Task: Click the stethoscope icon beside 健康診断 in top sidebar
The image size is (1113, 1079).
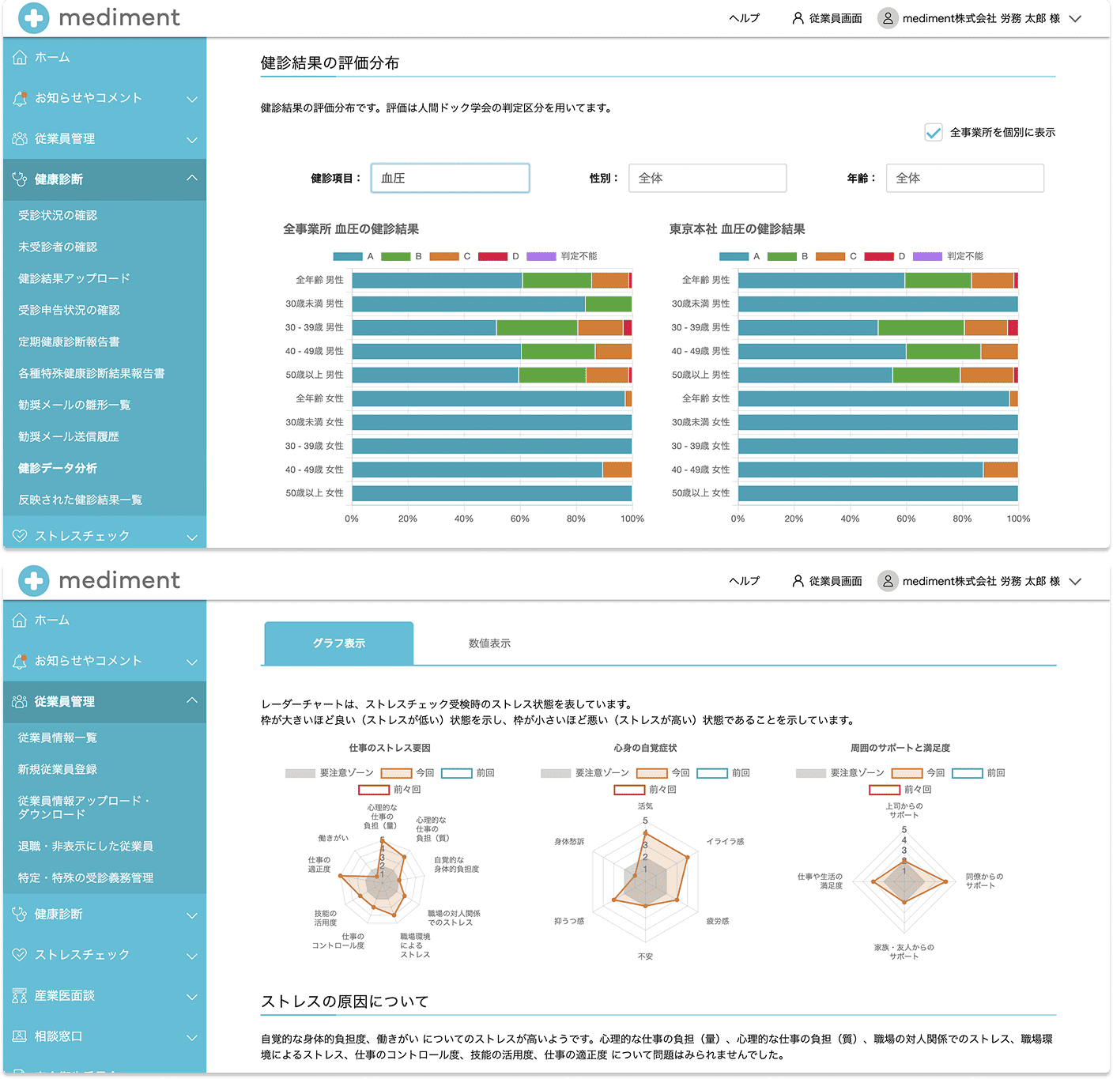Action: pos(20,179)
